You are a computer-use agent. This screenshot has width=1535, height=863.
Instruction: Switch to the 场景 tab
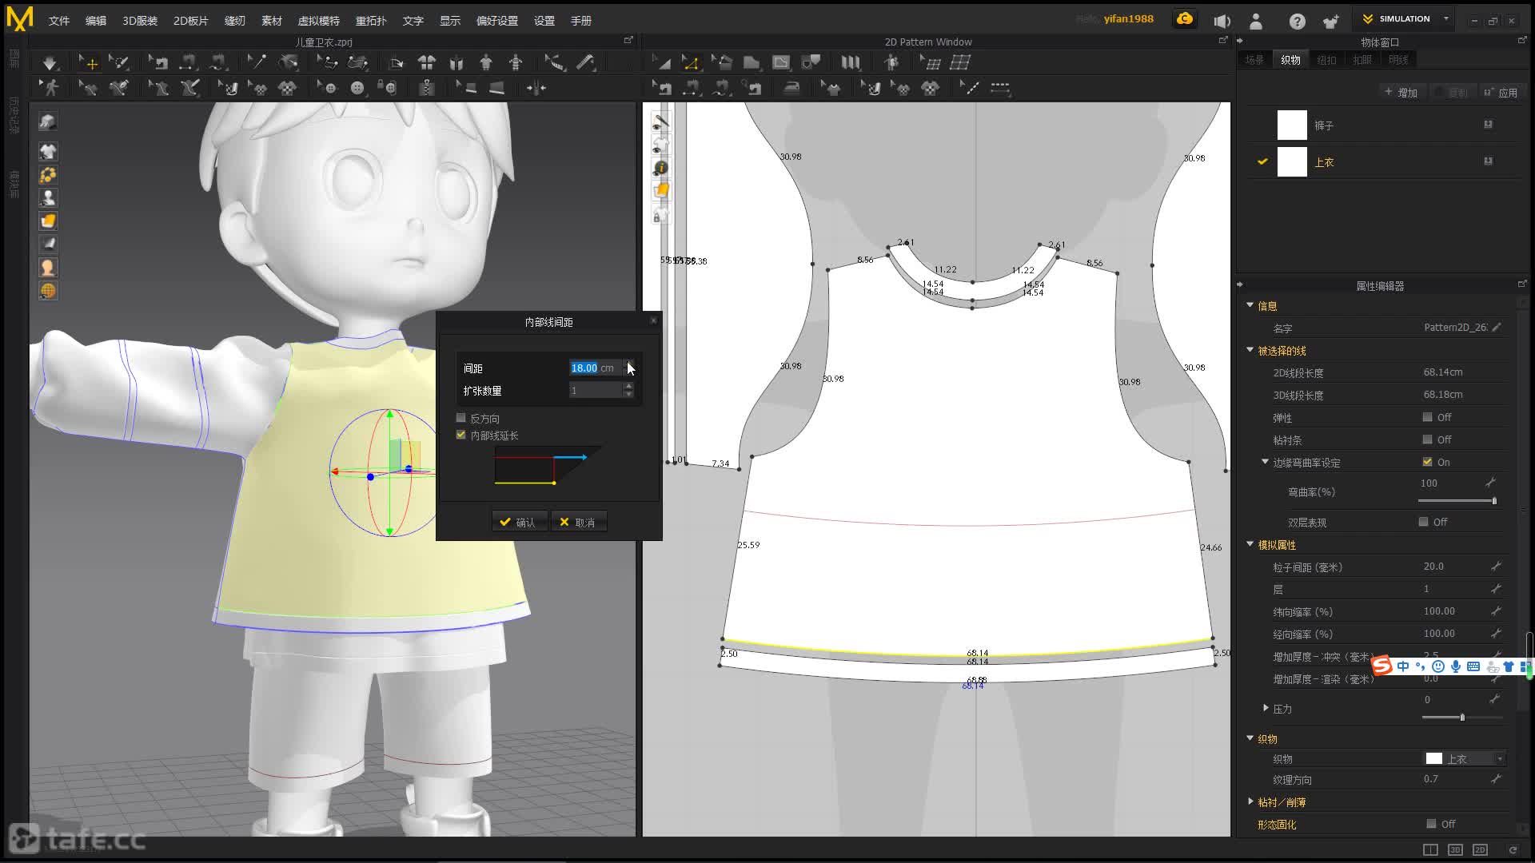point(1254,60)
